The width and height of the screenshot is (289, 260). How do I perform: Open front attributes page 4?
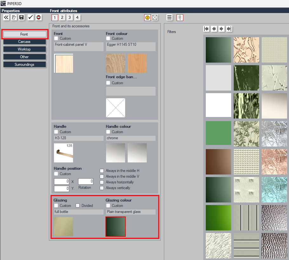coord(77,17)
